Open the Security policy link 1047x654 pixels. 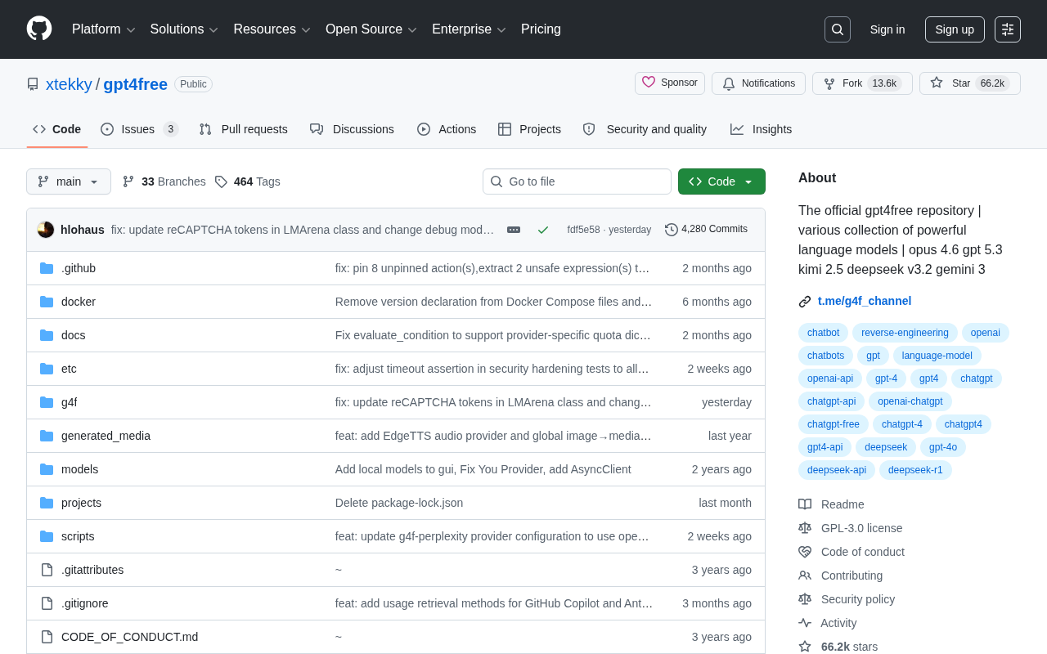(847, 599)
